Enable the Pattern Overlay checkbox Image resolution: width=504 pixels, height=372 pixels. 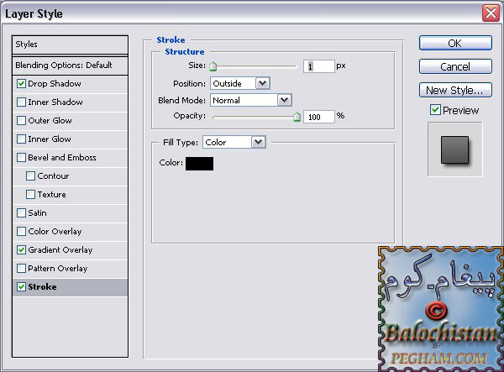[x=21, y=268]
